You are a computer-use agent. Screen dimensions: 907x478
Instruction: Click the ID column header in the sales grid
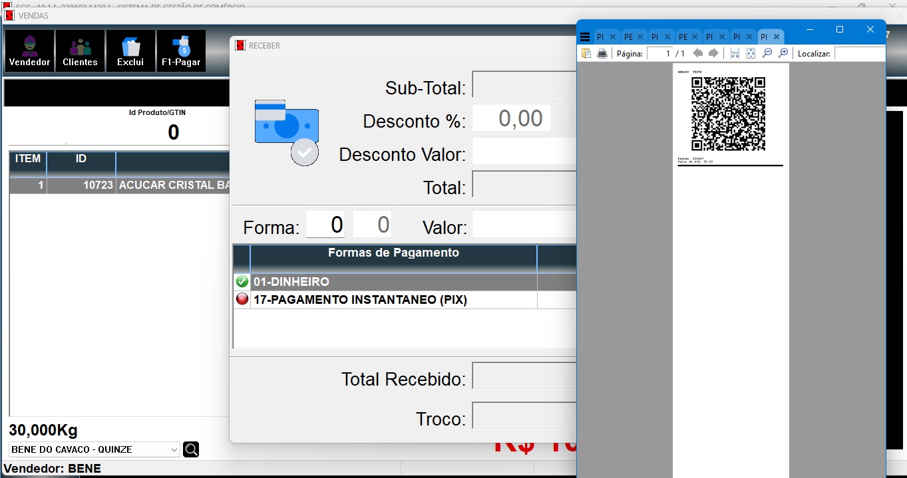(x=81, y=164)
